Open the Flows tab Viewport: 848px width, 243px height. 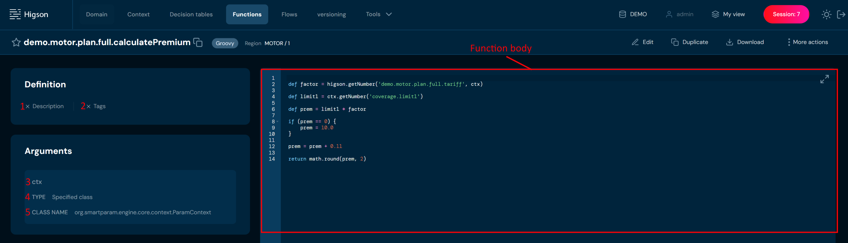coord(289,14)
